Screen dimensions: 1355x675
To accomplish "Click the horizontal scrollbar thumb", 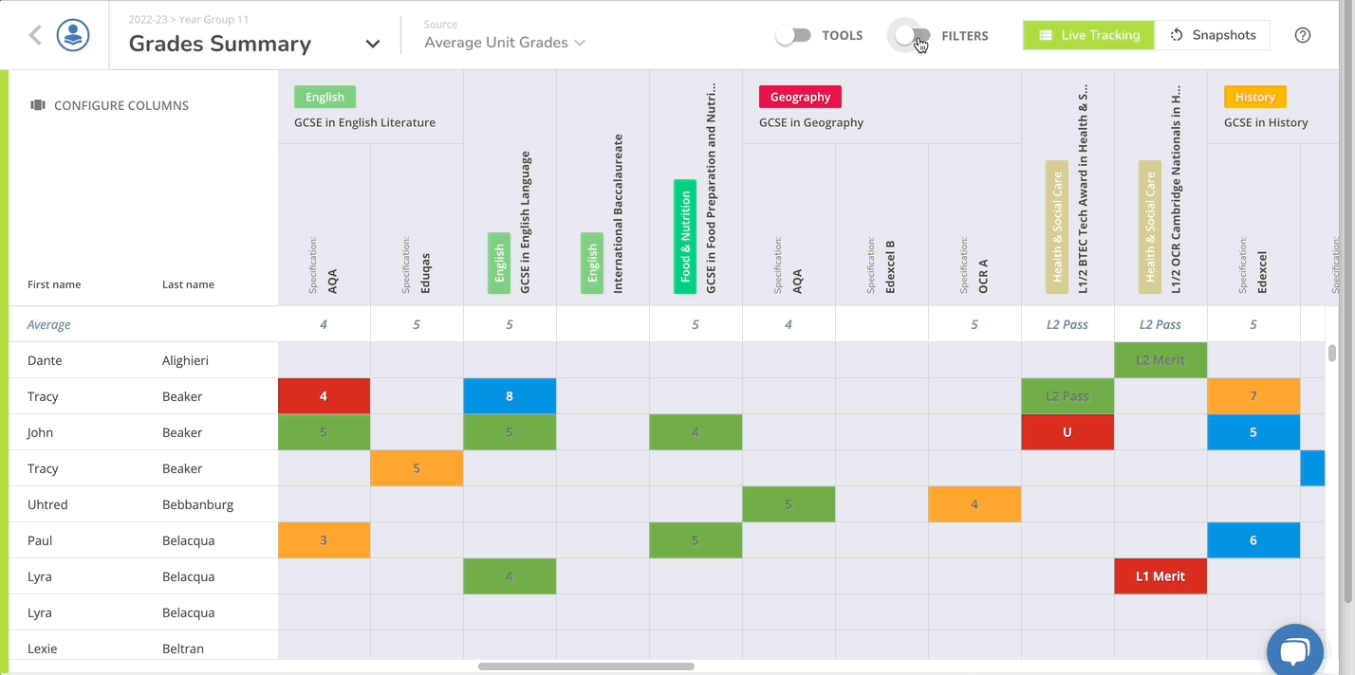I will (x=586, y=666).
